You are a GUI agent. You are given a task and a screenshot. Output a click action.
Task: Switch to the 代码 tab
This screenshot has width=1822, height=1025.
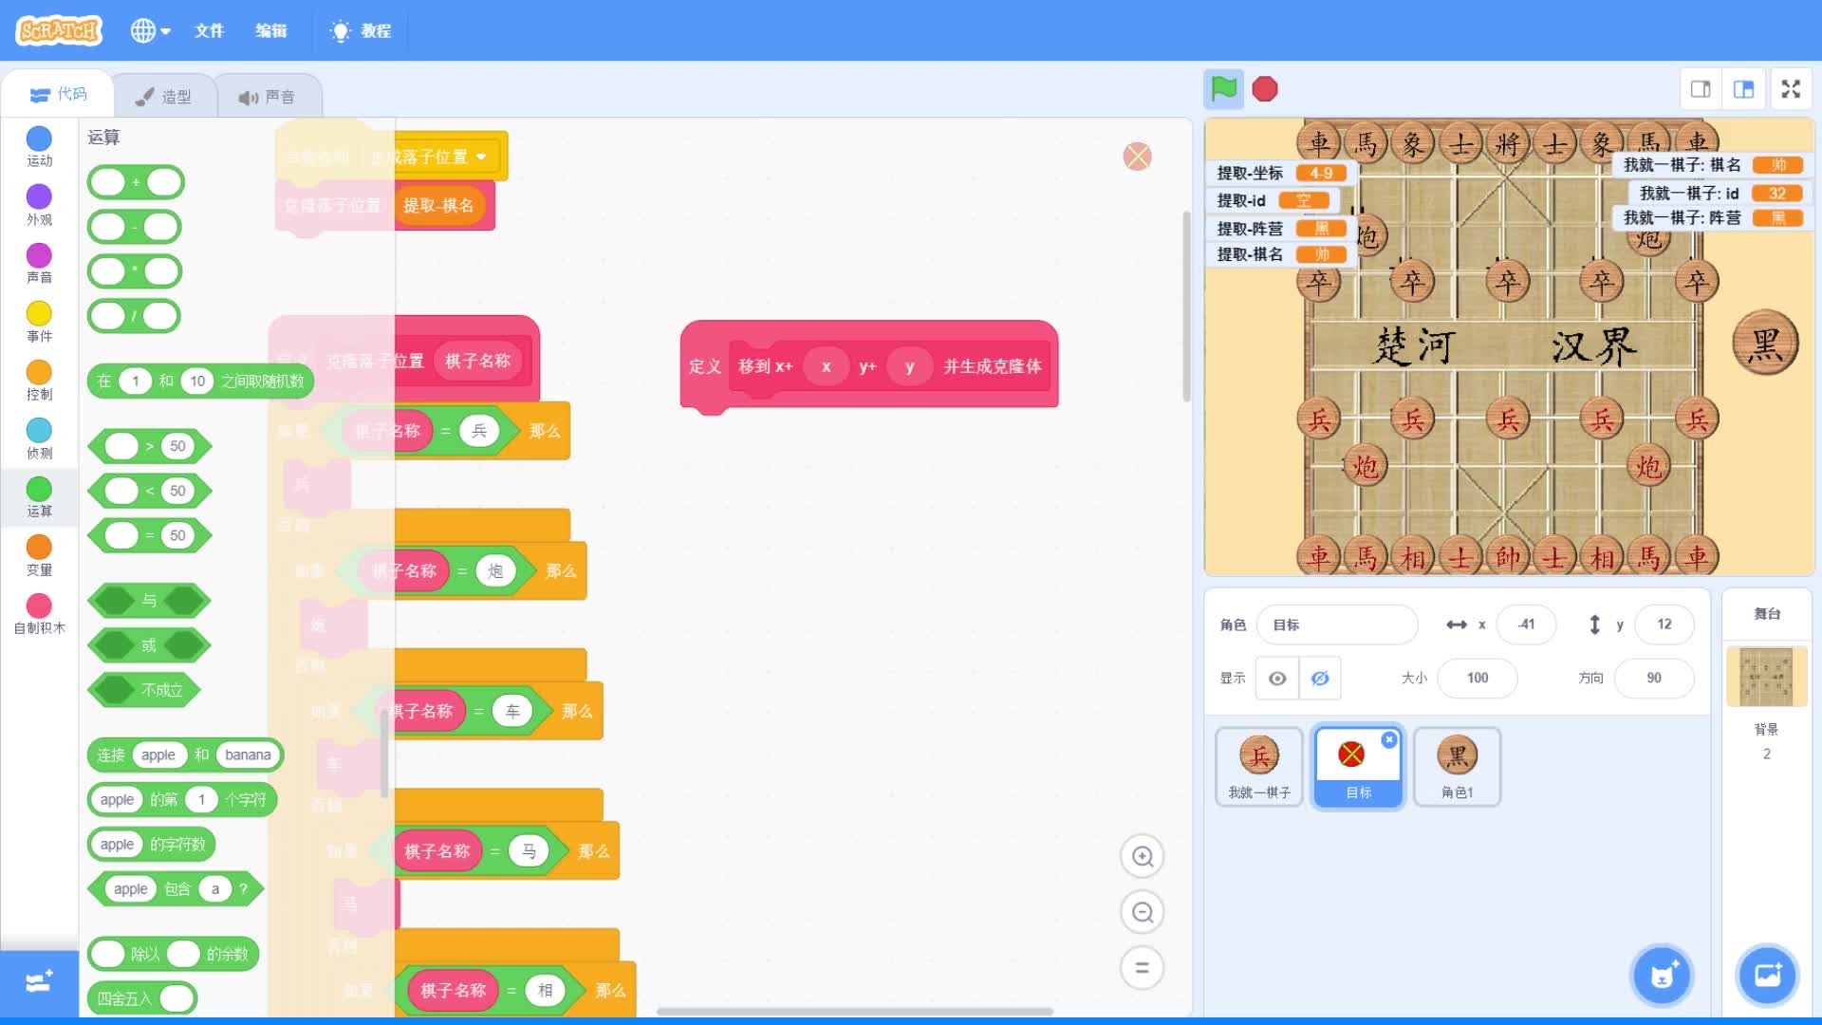tap(58, 95)
